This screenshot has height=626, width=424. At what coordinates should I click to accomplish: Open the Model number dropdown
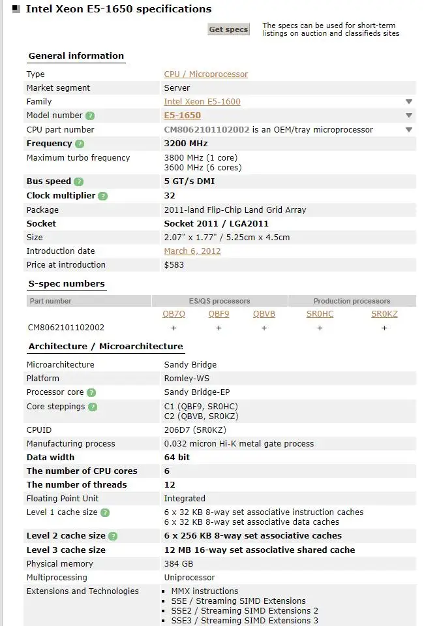click(x=409, y=116)
